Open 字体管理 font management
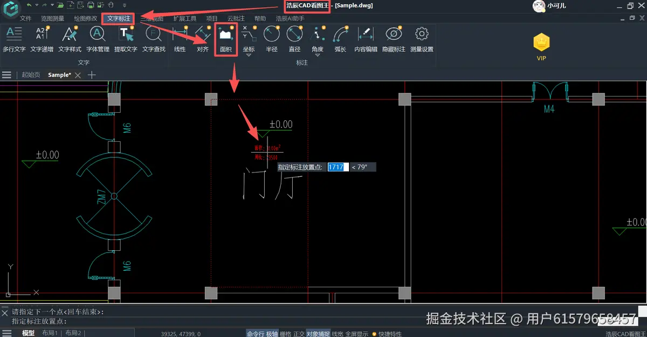The image size is (647, 337). coord(98,39)
